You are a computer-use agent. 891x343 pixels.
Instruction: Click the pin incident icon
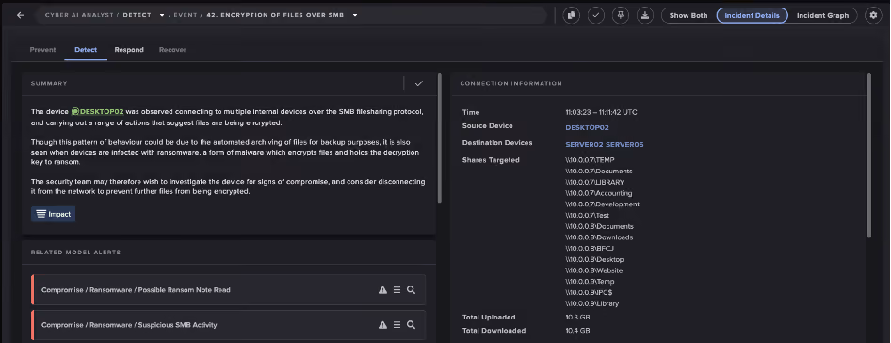point(621,15)
